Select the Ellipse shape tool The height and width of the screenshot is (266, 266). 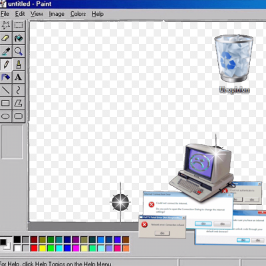click(x=6, y=116)
